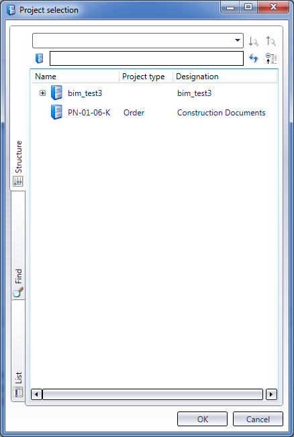The image size is (294, 437).
Task: Click the horizontal scrollbar thumb
Action: click(153, 394)
